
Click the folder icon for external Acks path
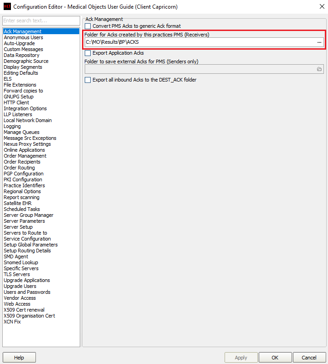pyautogui.click(x=319, y=69)
